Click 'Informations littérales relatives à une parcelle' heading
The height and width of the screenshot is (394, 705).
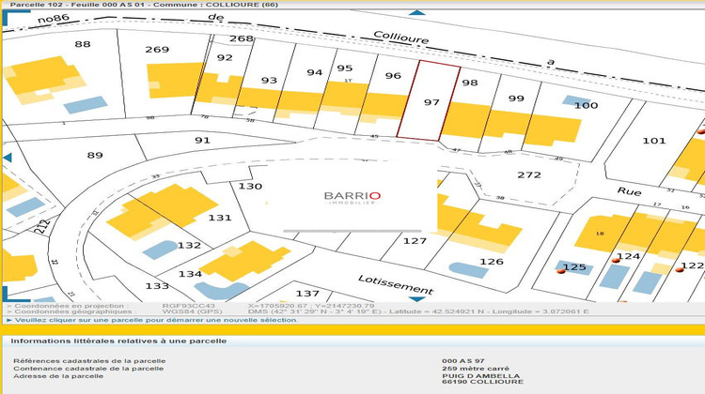pyautogui.click(x=118, y=341)
